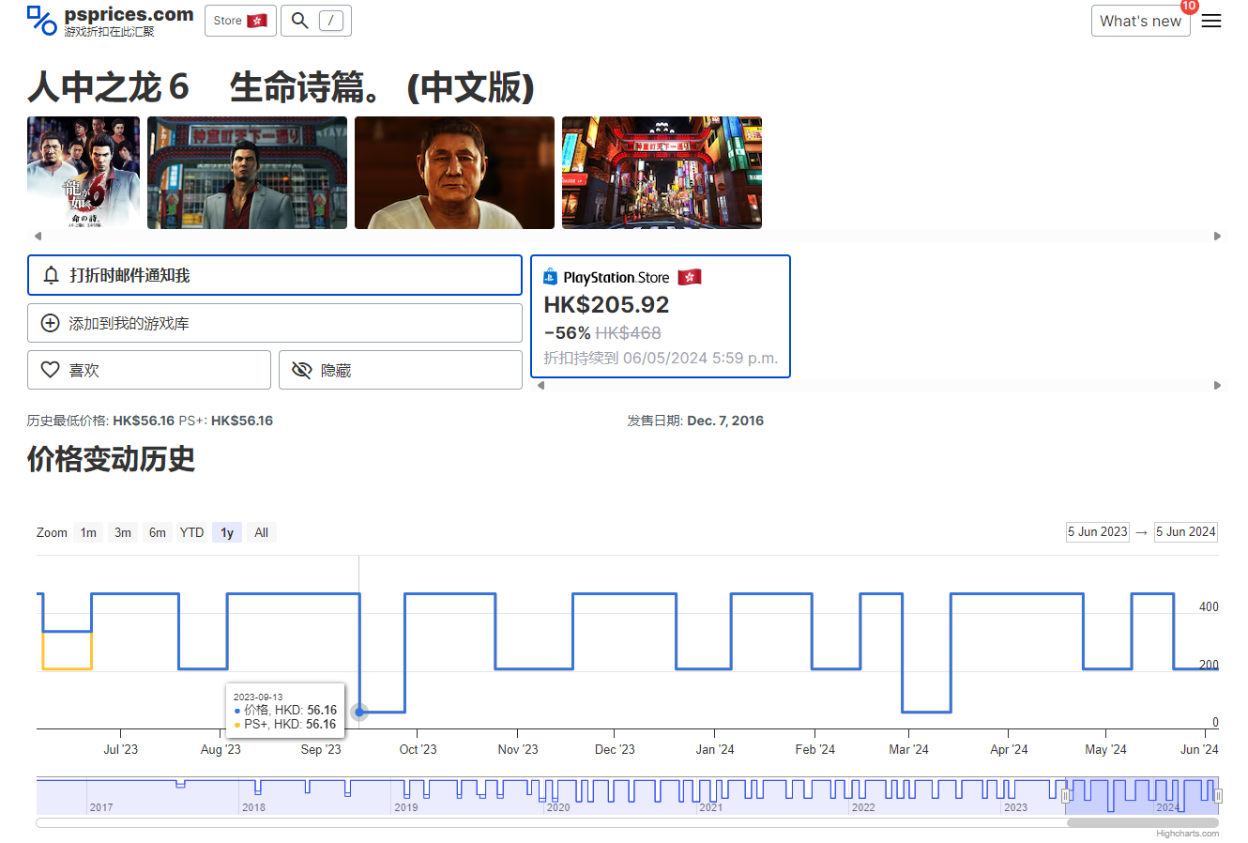Click the Sep '23 axis label

pos(321,749)
